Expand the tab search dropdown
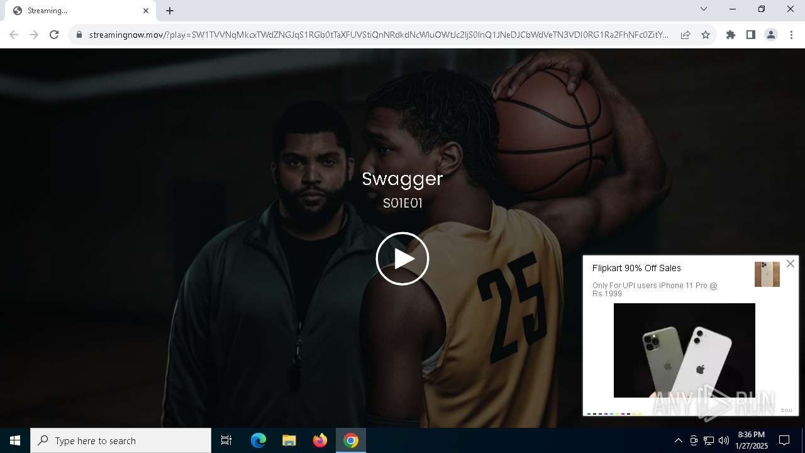The image size is (805, 453). coord(704,9)
